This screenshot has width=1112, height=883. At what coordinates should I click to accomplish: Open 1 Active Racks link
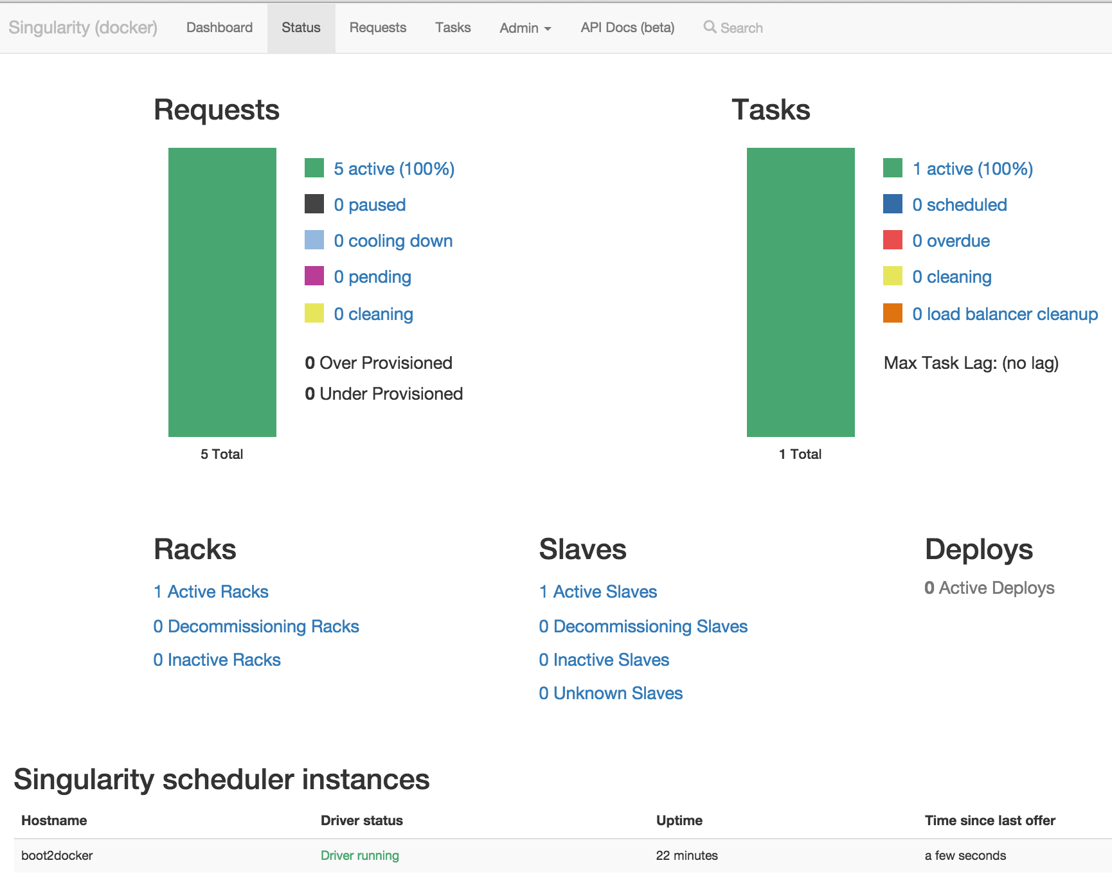pyautogui.click(x=211, y=592)
